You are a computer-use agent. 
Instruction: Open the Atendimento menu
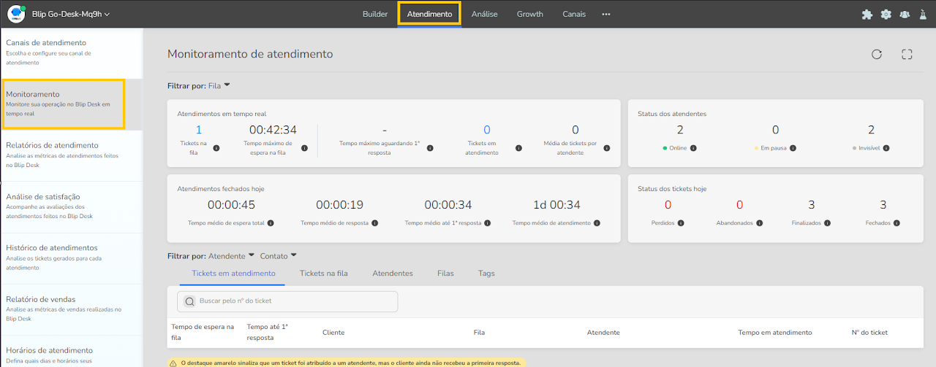pos(429,14)
